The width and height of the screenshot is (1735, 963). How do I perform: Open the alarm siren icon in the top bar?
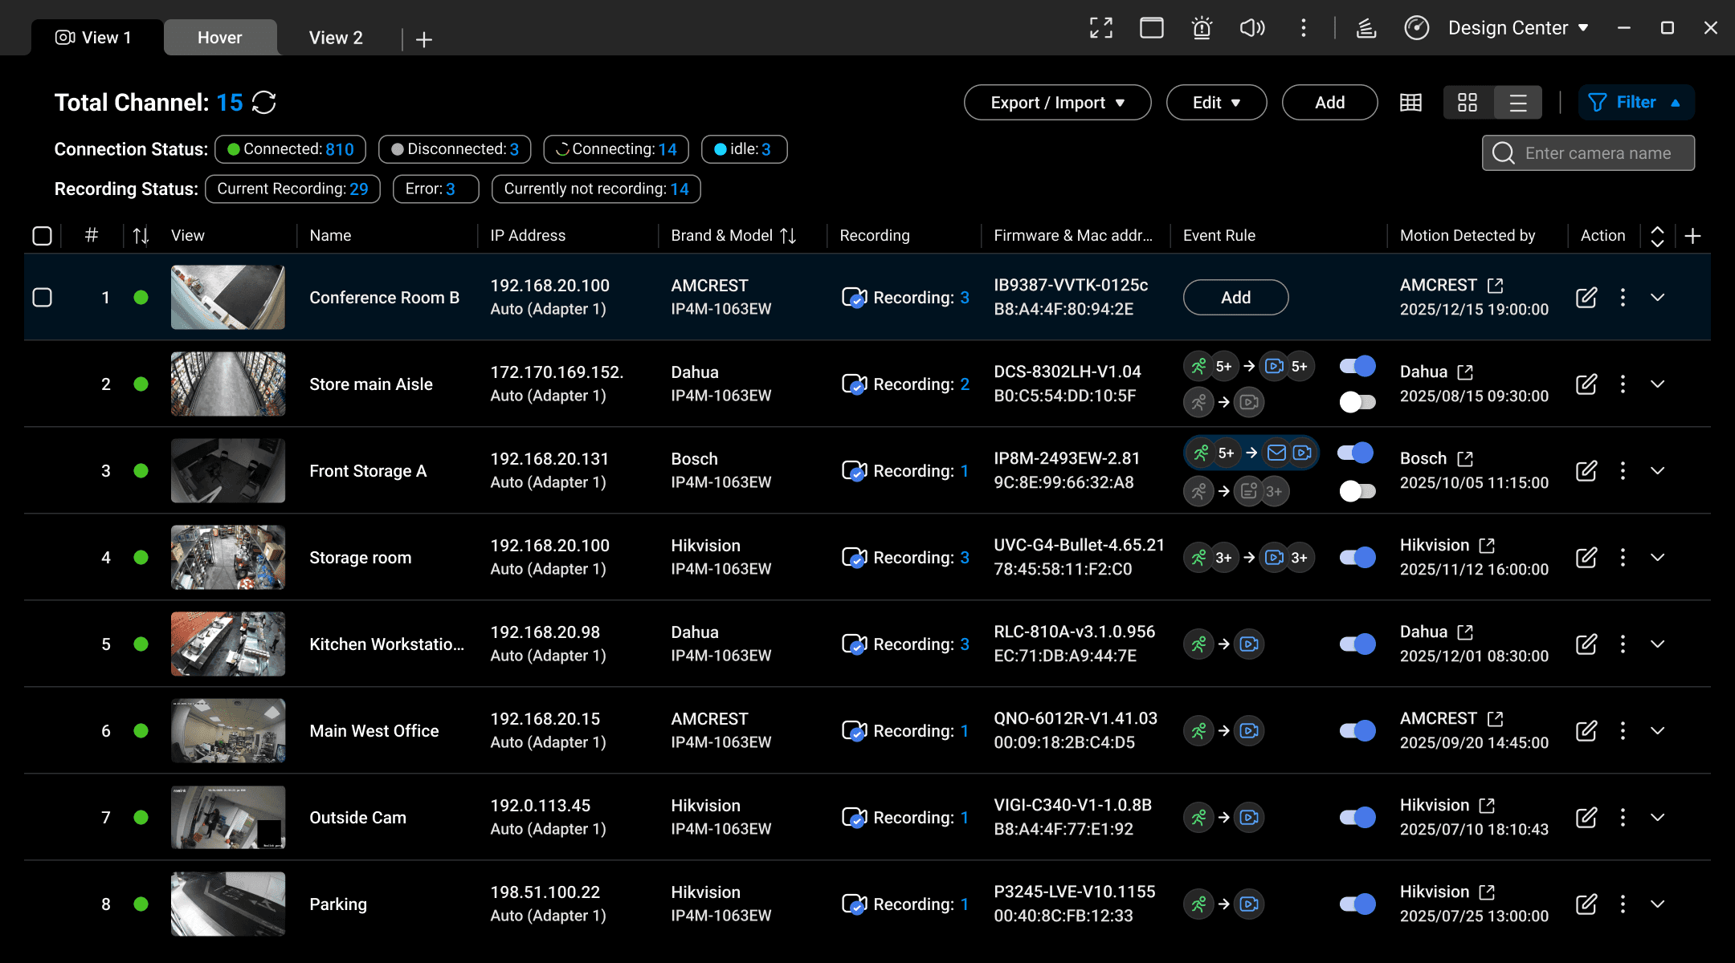pyautogui.click(x=1202, y=28)
